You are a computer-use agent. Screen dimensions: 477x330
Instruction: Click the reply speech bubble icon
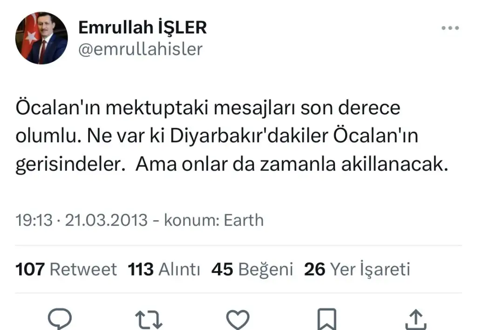(x=61, y=320)
